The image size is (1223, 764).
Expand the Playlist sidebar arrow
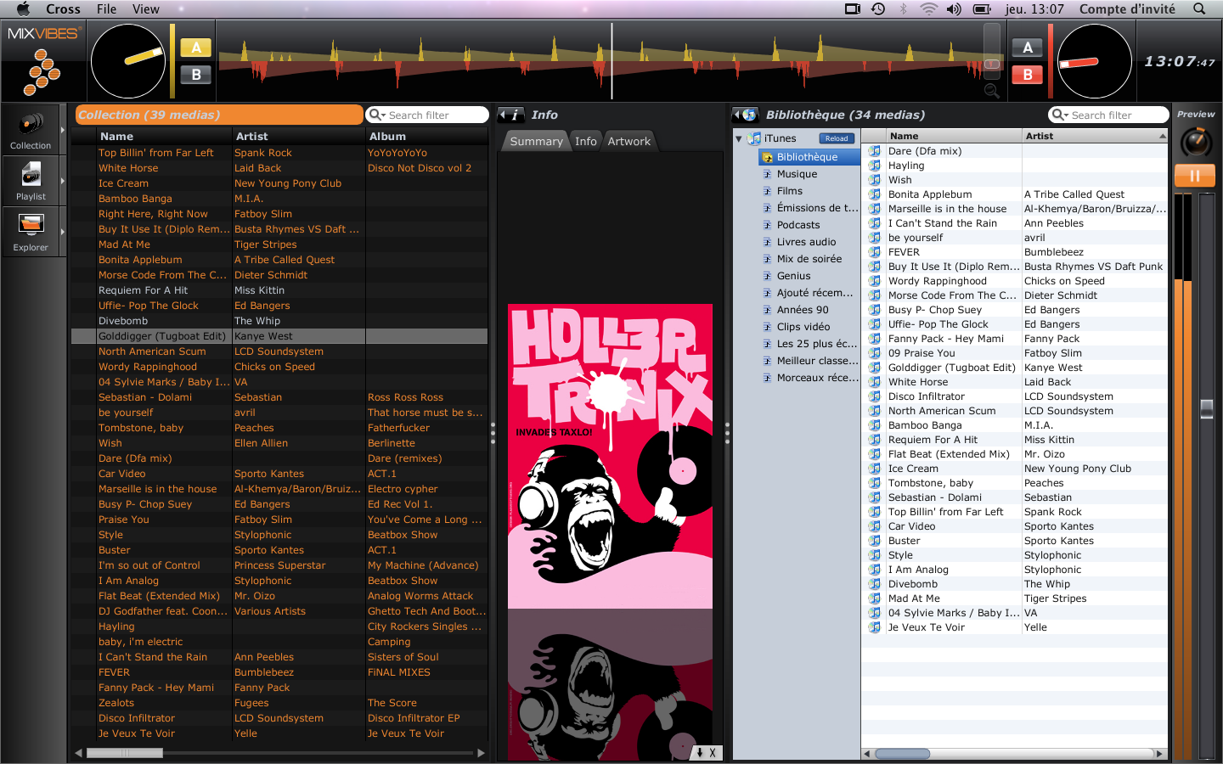(x=63, y=181)
